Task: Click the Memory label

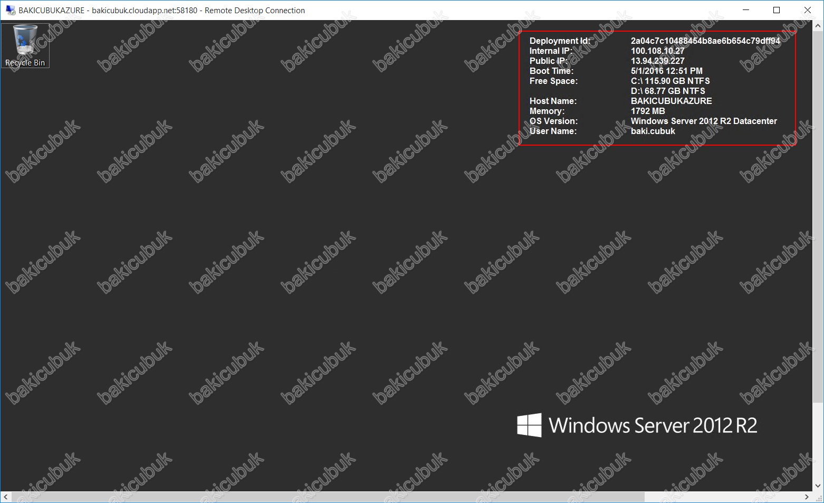Action: coord(547,111)
